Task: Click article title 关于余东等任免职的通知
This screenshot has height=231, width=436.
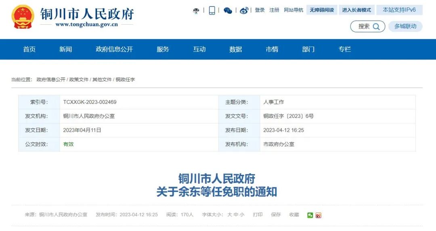Action: pos(217,192)
